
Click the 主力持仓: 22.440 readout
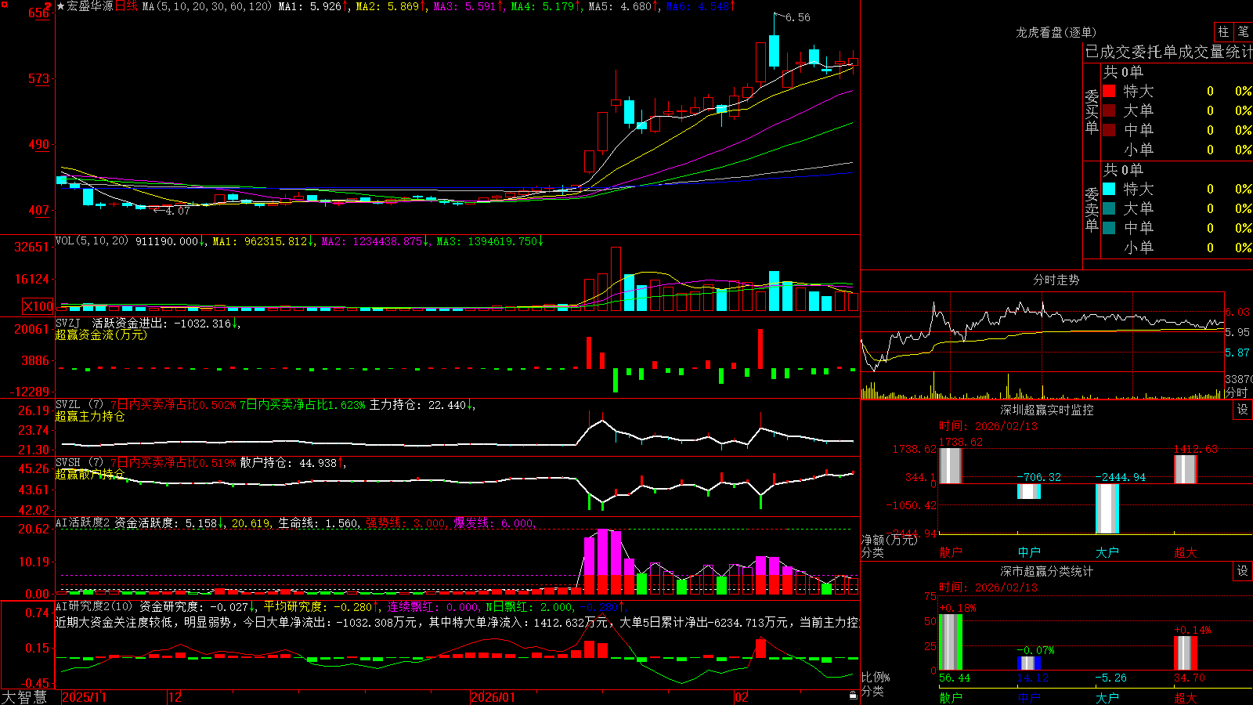417,404
